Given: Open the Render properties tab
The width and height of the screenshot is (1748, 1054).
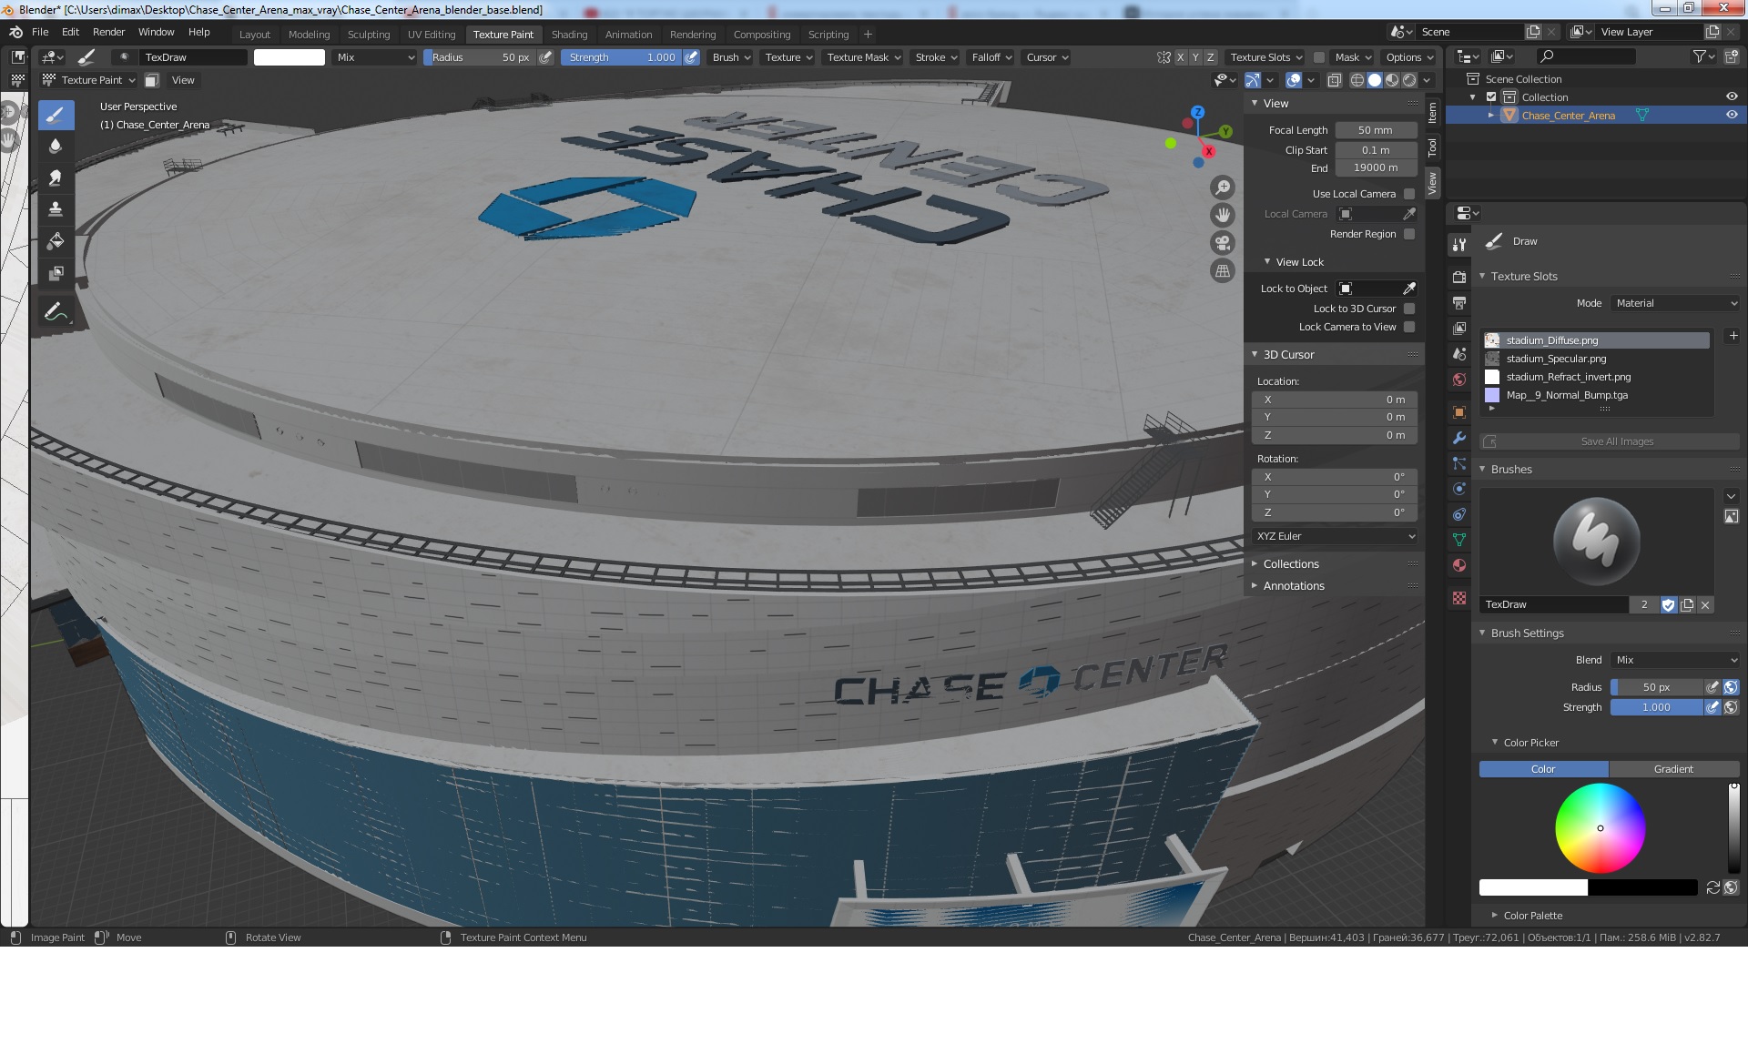Looking at the screenshot, I should [x=1459, y=277].
